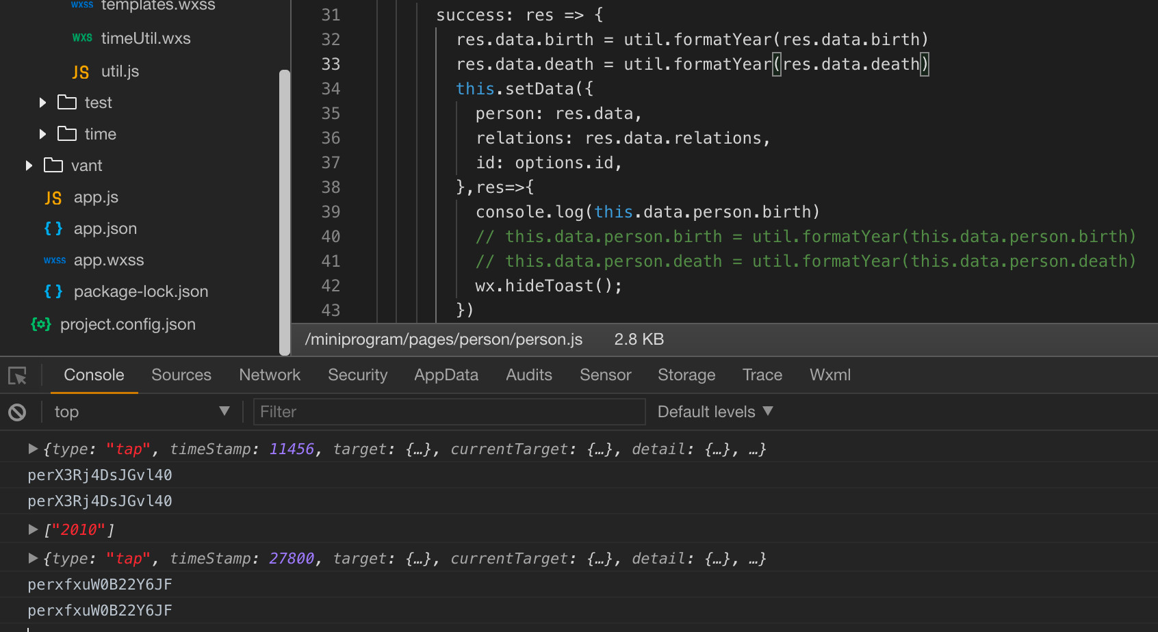Click the braces icon beside app.json

[53, 228]
